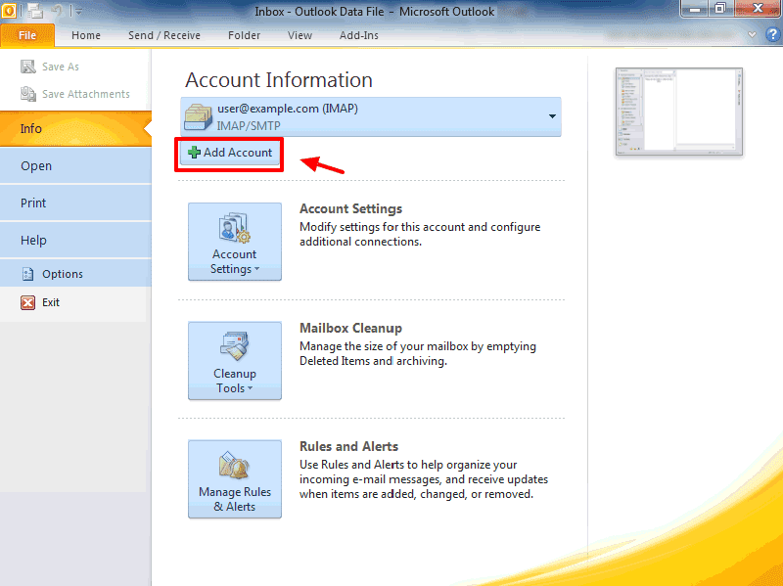Click the Save Attachments icon

27,94
